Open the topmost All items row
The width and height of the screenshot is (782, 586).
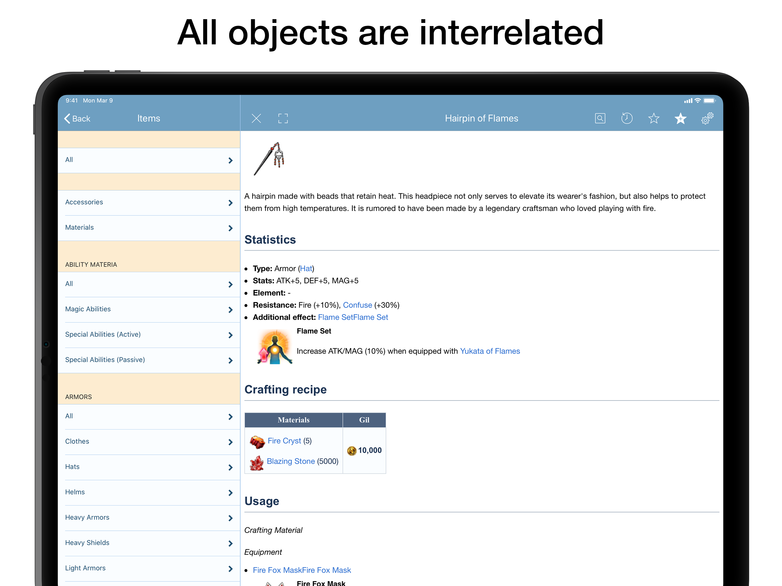tap(149, 160)
